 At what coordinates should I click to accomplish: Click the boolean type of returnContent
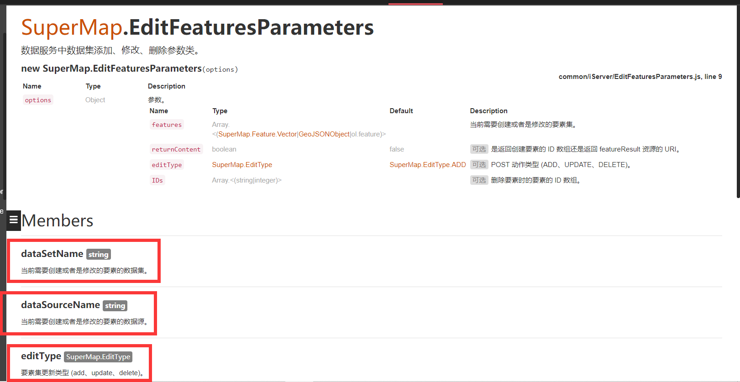pyautogui.click(x=224, y=149)
